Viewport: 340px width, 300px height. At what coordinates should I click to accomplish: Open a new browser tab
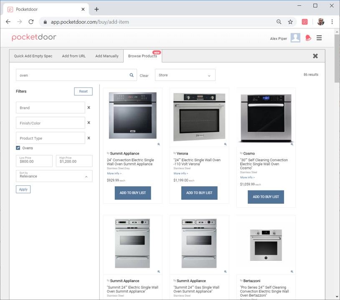pyautogui.click(x=96, y=9)
